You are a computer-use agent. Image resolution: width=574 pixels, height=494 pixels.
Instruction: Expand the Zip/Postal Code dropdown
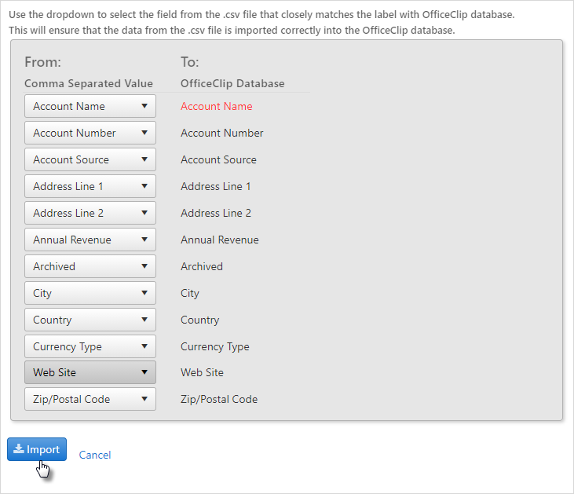90,399
